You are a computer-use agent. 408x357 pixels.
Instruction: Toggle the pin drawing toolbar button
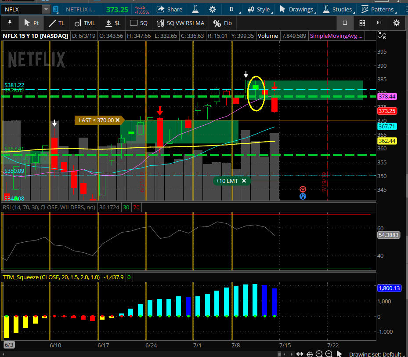(10, 23)
